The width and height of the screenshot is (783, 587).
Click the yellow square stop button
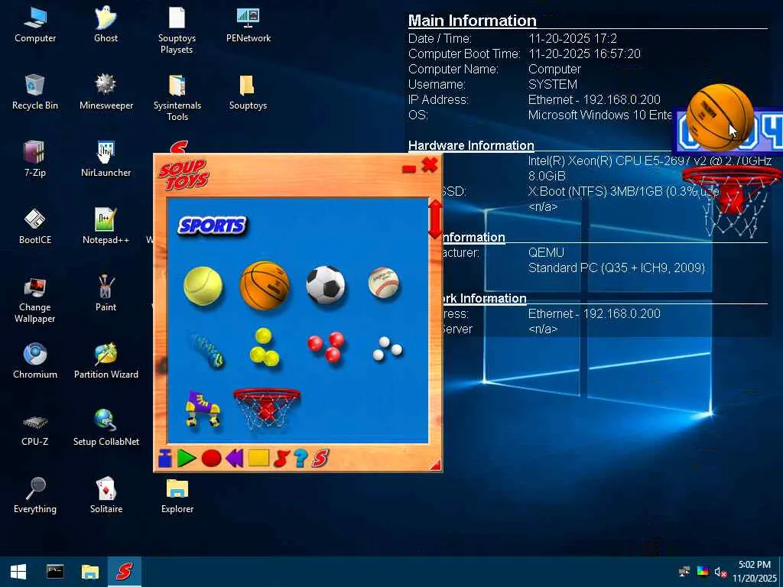tap(258, 458)
